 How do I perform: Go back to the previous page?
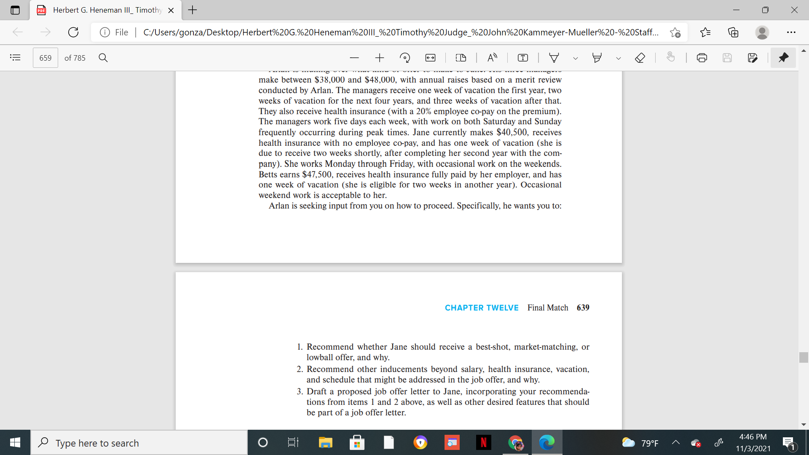pos(18,32)
